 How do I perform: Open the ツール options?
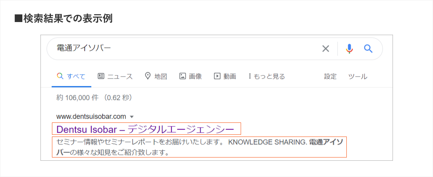click(357, 76)
